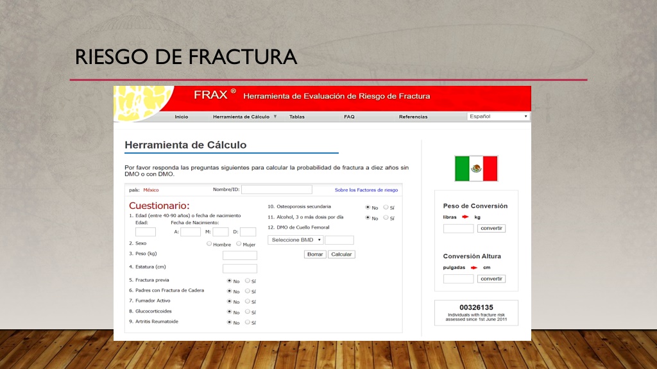Choose No for Padres con Fractura de Cadera
The image size is (657, 369).
click(x=229, y=291)
